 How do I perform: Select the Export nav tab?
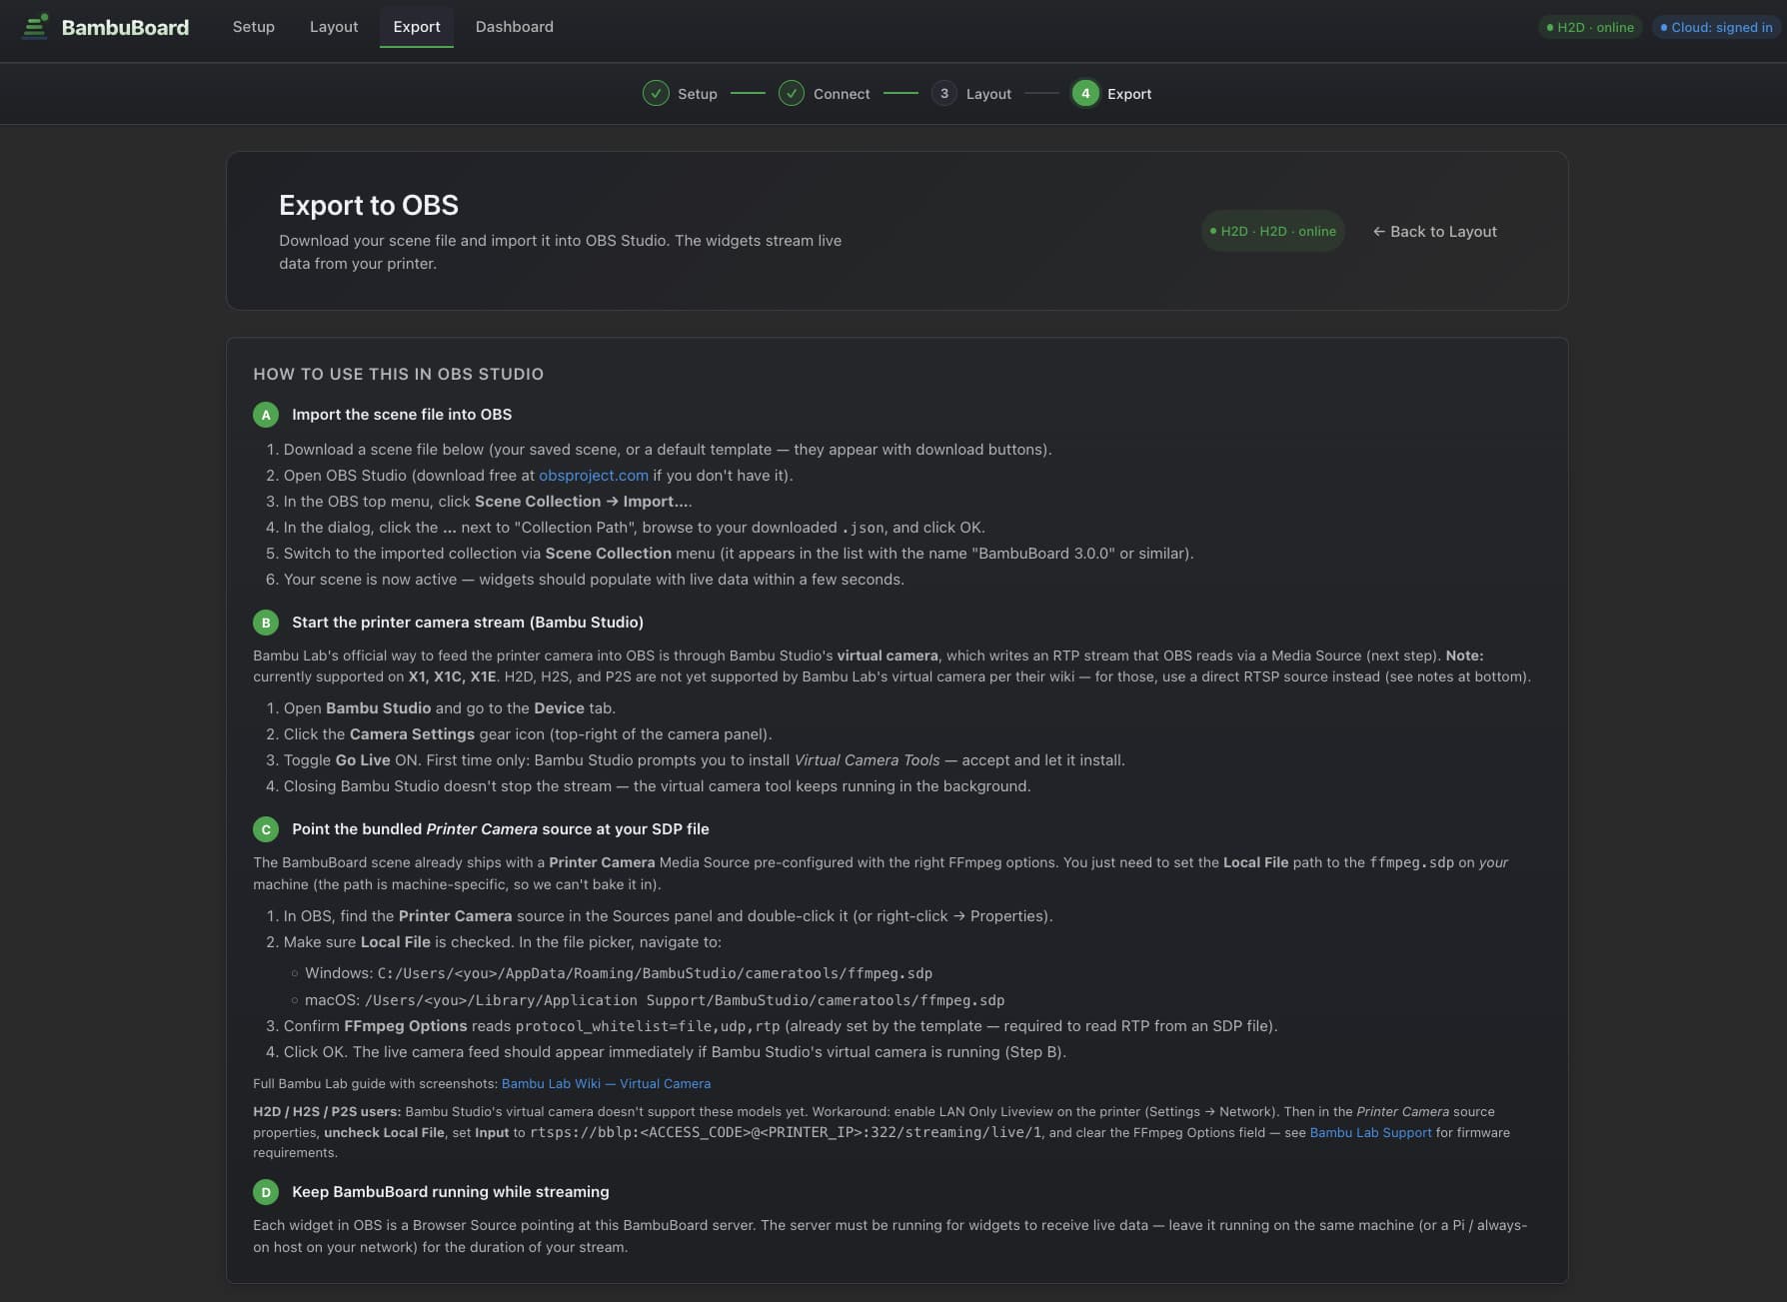click(x=417, y=27)
